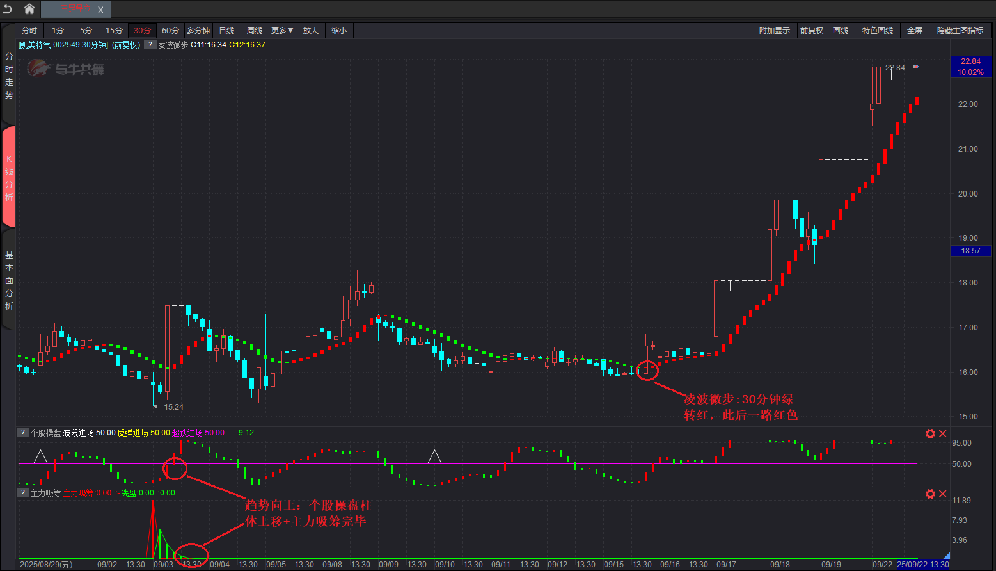Screen dimensions: 996x571
Task: Click the 25/09/22 13:30 time label
Action: coord(923,565)
